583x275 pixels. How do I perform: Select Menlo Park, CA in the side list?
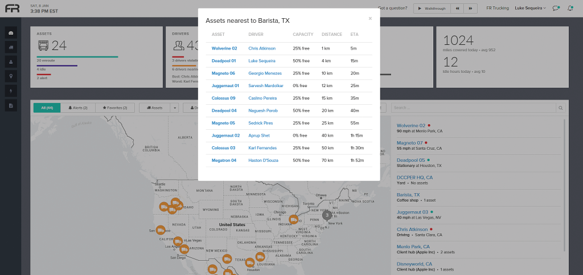click(x=413, y=247)
